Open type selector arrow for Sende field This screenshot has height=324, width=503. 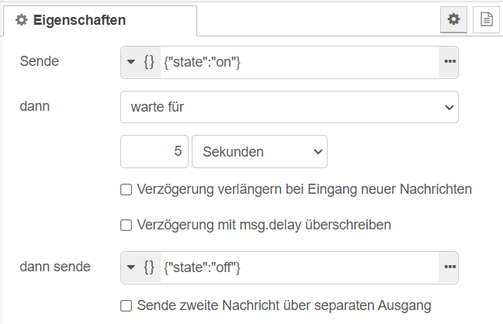pyautogui.click(x=131, y=62)
